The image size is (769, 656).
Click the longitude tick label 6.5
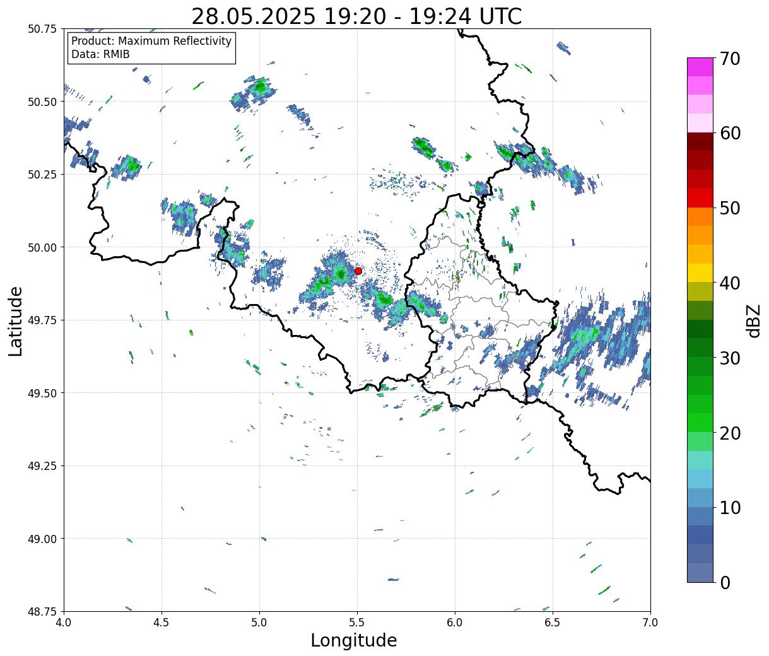[553, 623]
